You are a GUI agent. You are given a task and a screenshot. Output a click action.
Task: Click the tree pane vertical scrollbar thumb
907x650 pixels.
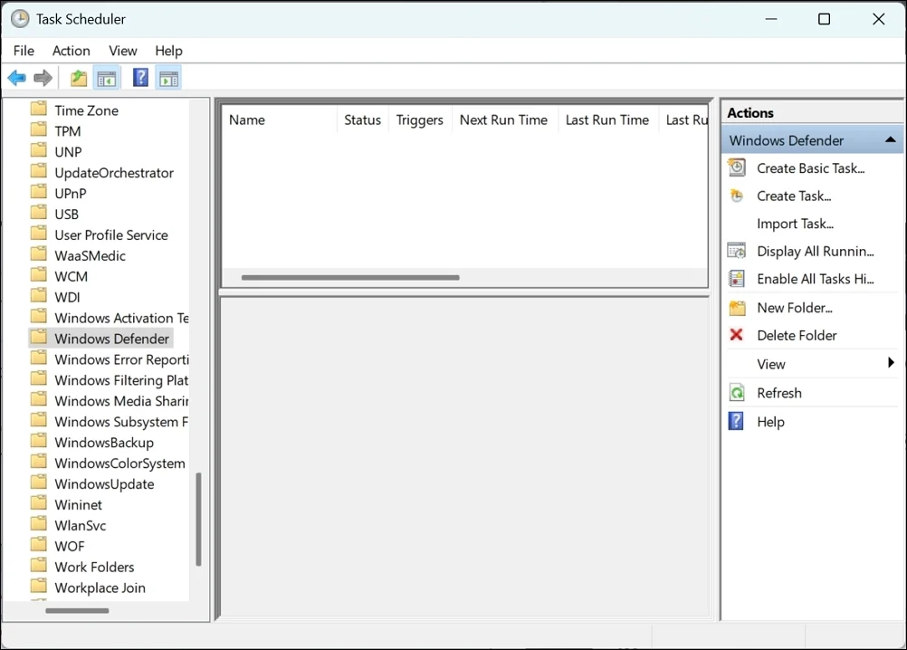198,520
